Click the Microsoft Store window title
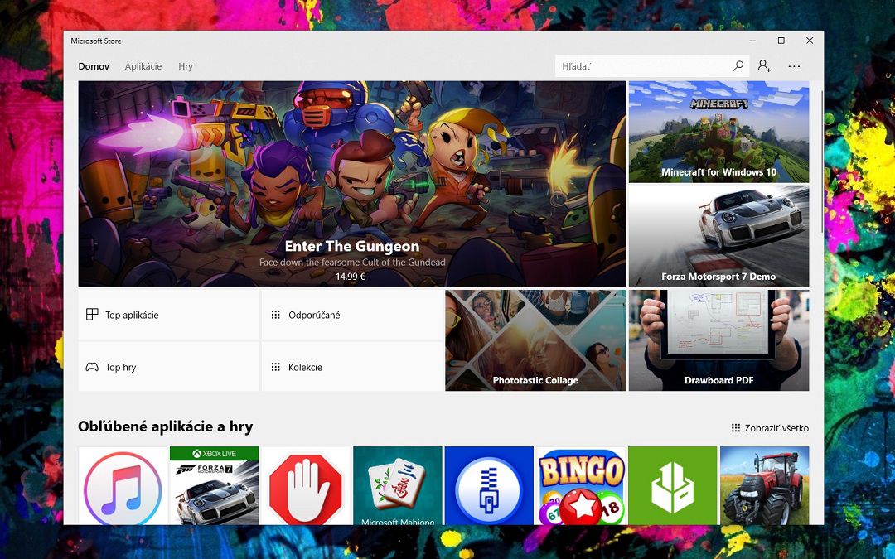This screenshot has height=559, width=895. [96, 41]
